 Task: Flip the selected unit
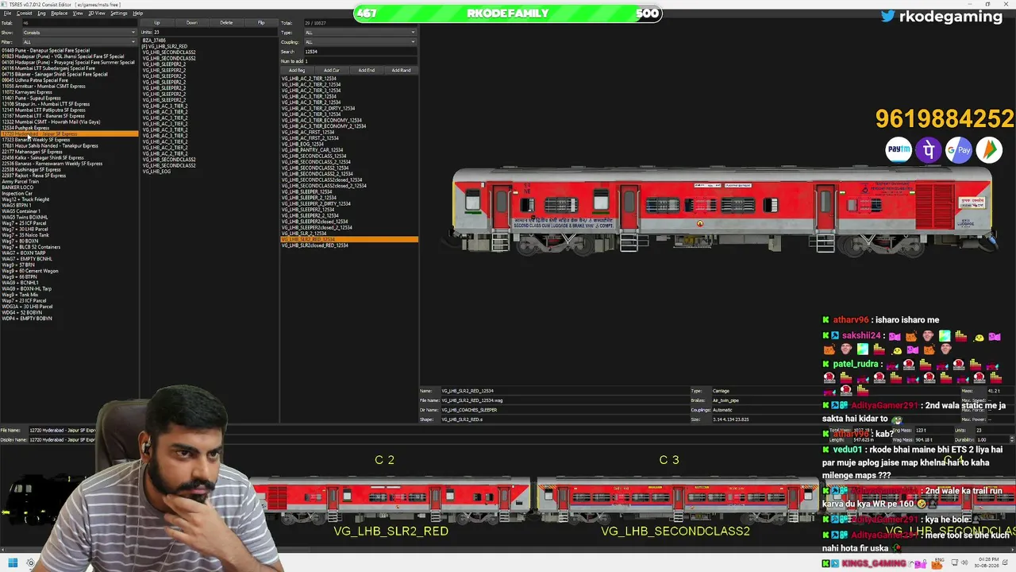pyautogui.click(x=261, y=23)
